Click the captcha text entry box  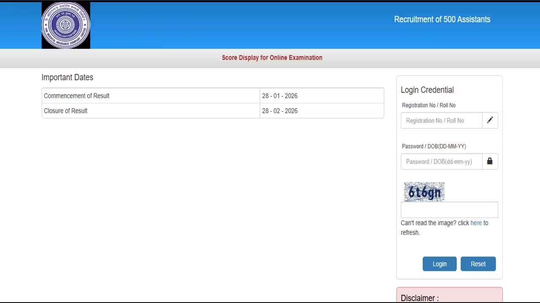(x=449, y=210)
